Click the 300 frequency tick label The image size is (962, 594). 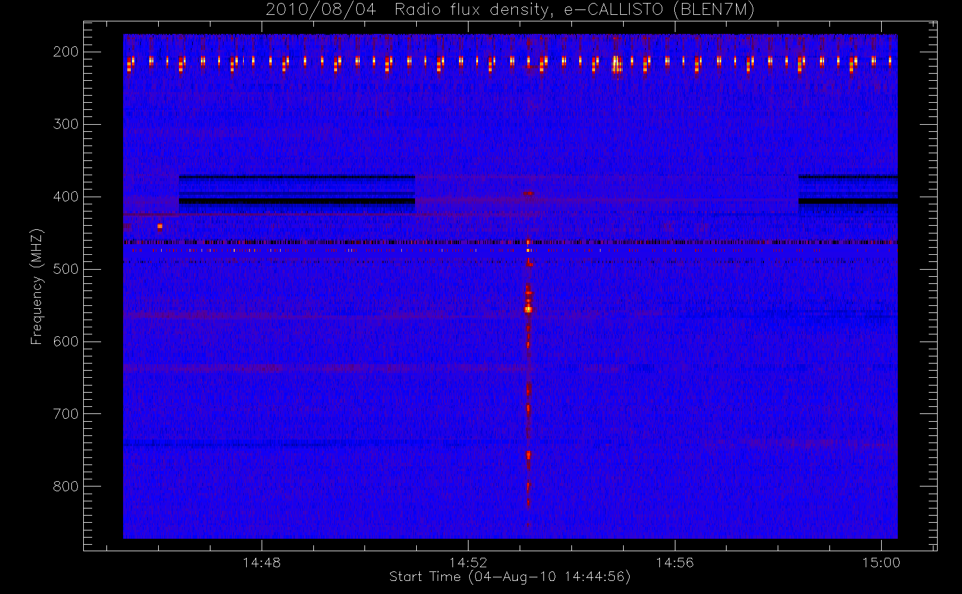tap(66, 124)
